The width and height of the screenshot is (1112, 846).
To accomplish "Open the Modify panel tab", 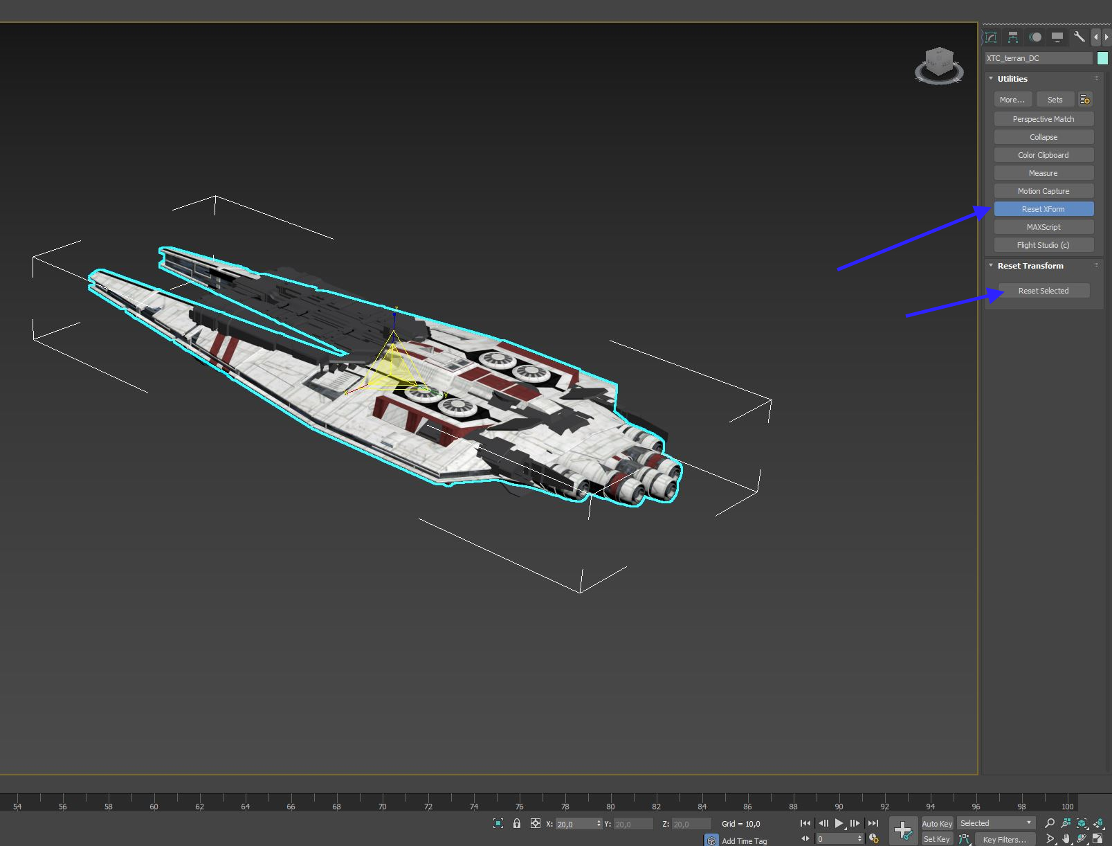I will tap(991, 37).
